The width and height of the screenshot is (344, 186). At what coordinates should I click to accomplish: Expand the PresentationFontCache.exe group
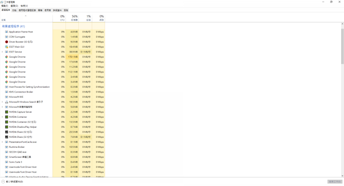2,142
